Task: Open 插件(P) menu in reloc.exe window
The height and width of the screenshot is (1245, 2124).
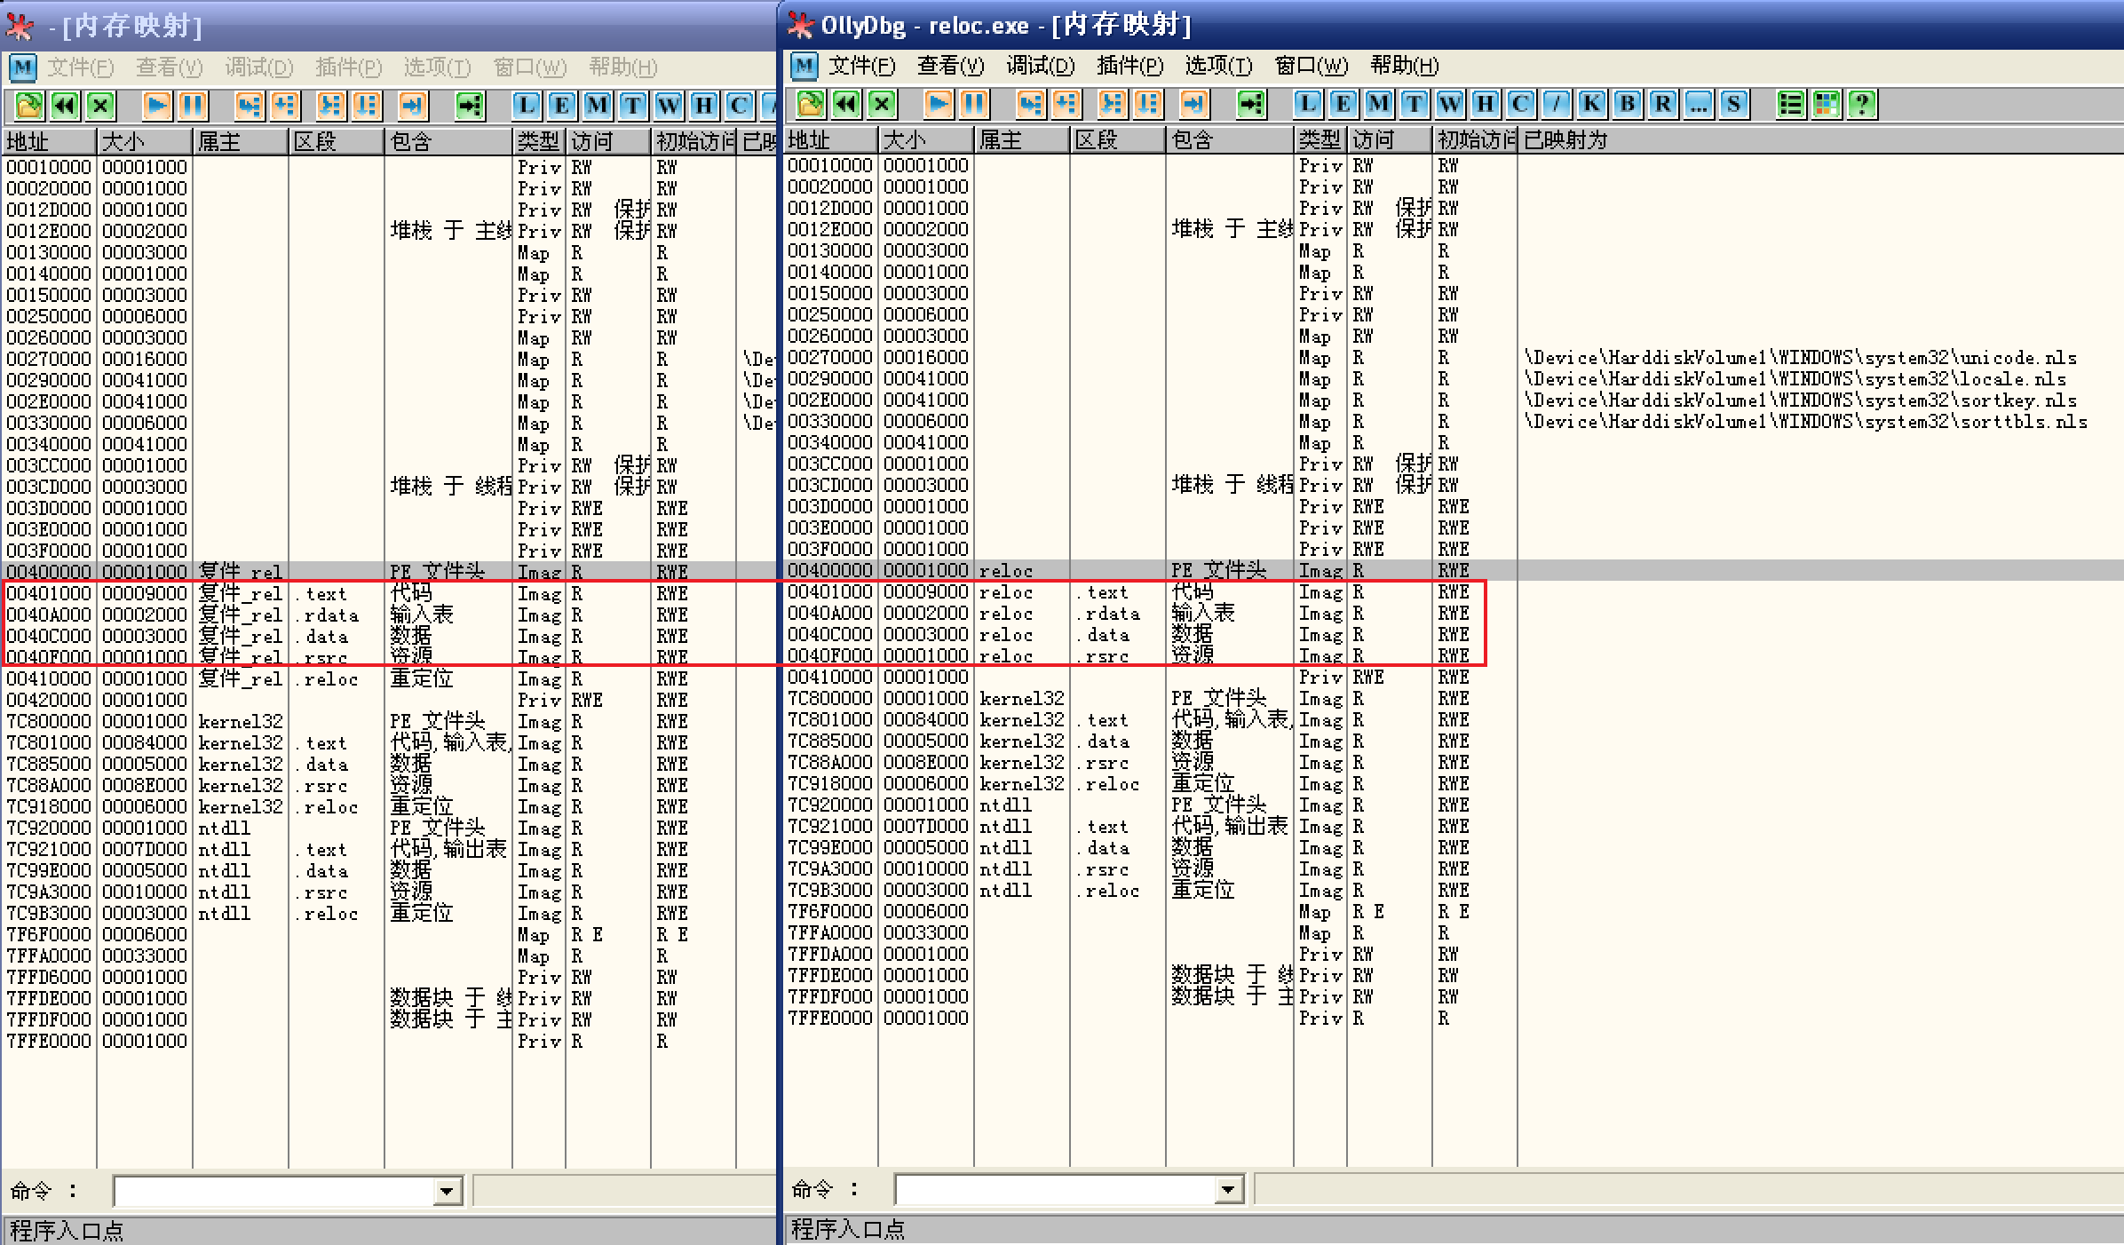Action: [x=1129, y=66]
